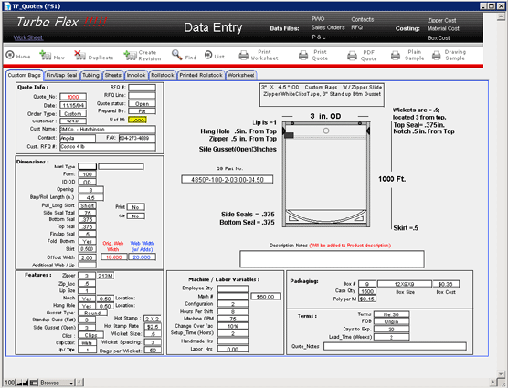Click the Cust. RFQ # field
The height and width of the screenshot is (388, 508).
[x=108, y=147]
